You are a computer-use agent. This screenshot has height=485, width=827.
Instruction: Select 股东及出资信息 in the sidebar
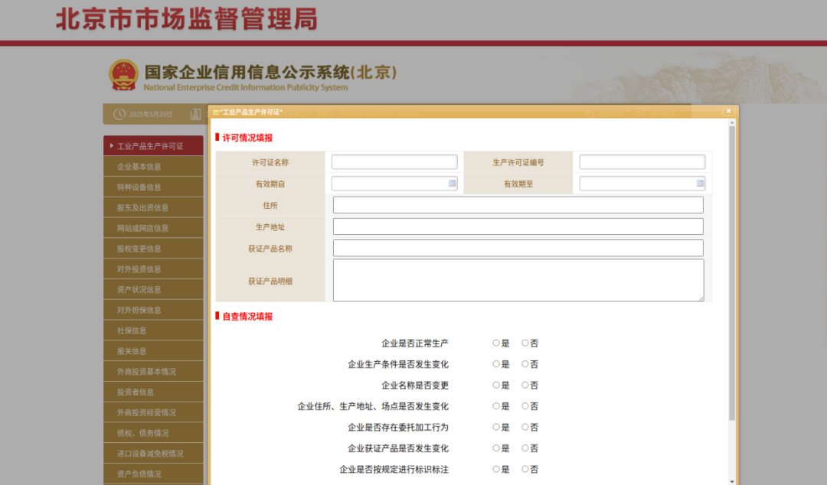tap(153, 208)
